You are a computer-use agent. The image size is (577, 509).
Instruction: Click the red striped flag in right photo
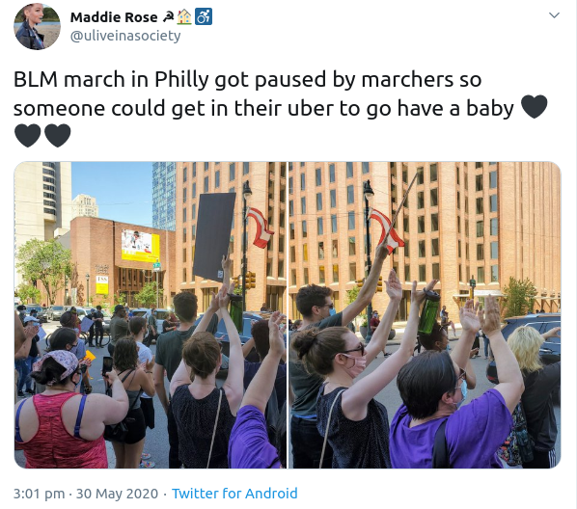click(x=386, y=231)
